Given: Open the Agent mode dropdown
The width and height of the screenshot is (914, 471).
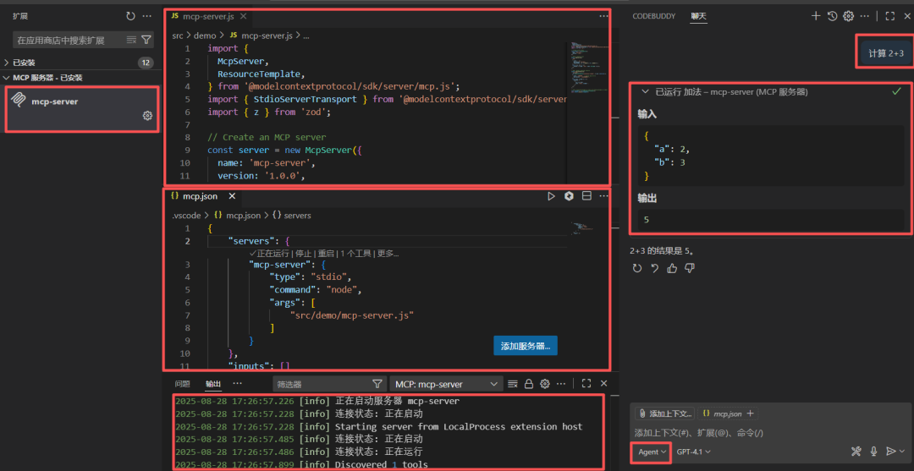Looking at the screenshot, I should pos(651,452).
